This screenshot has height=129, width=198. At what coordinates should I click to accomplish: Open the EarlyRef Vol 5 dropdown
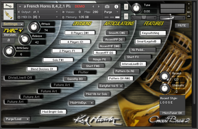click(111, 86)
